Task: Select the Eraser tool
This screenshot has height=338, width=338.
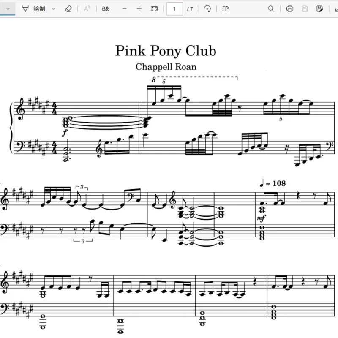Action: coord(68,9)
